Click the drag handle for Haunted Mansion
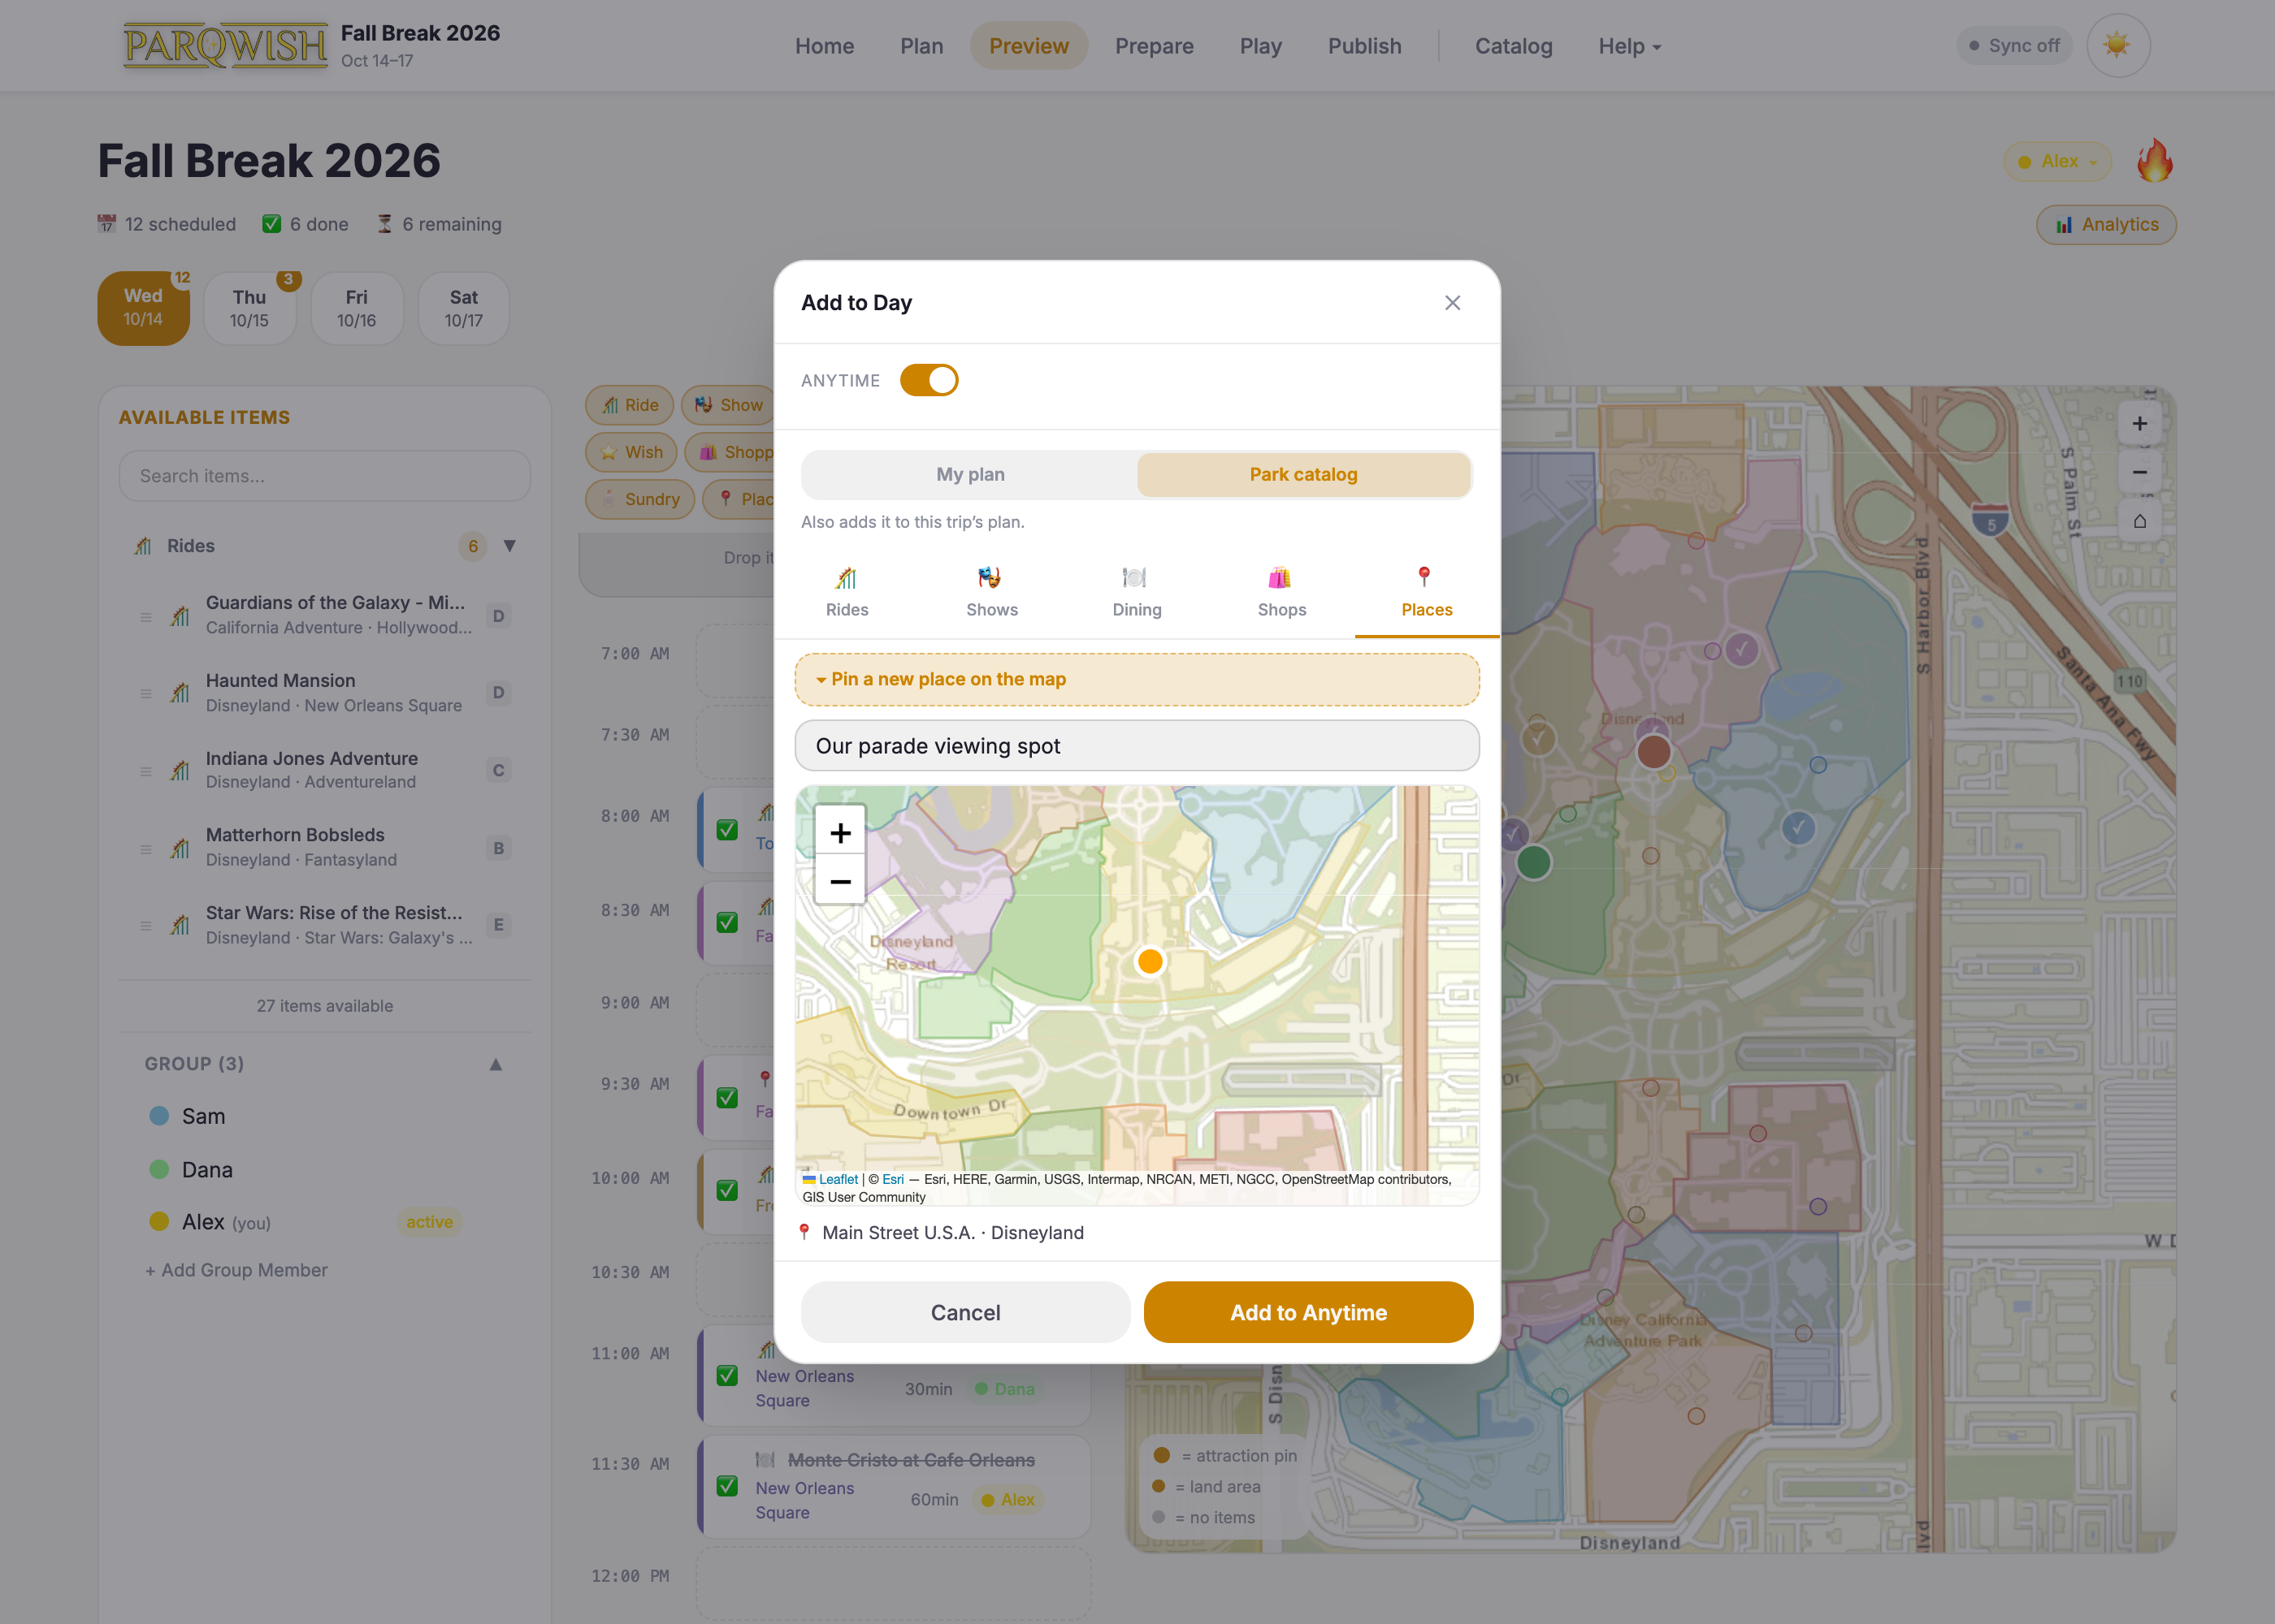Image resolution: width=2275 pixels, height=1624 pixels. (146, 693)
